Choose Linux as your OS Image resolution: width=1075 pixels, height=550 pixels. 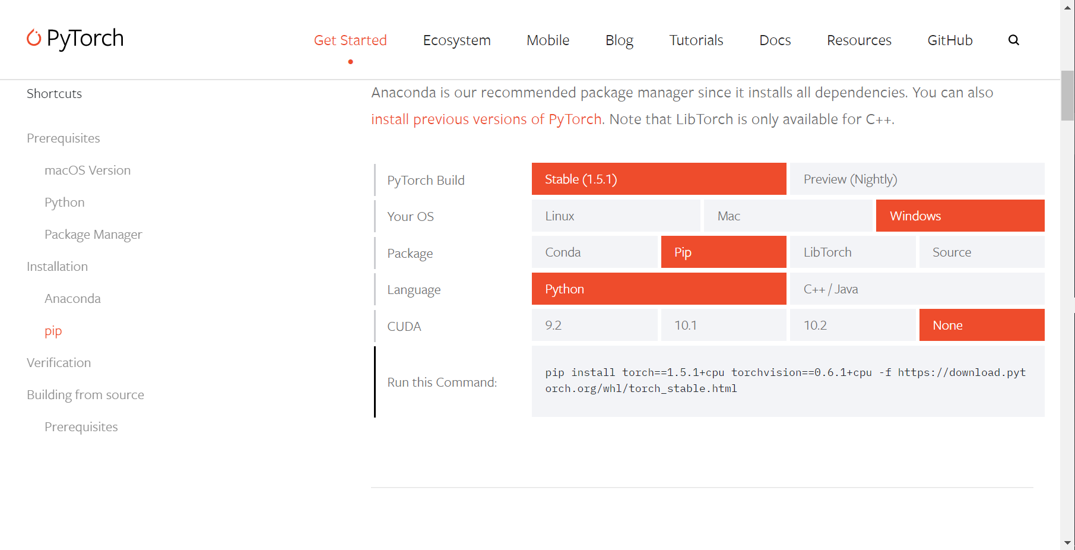616,216
